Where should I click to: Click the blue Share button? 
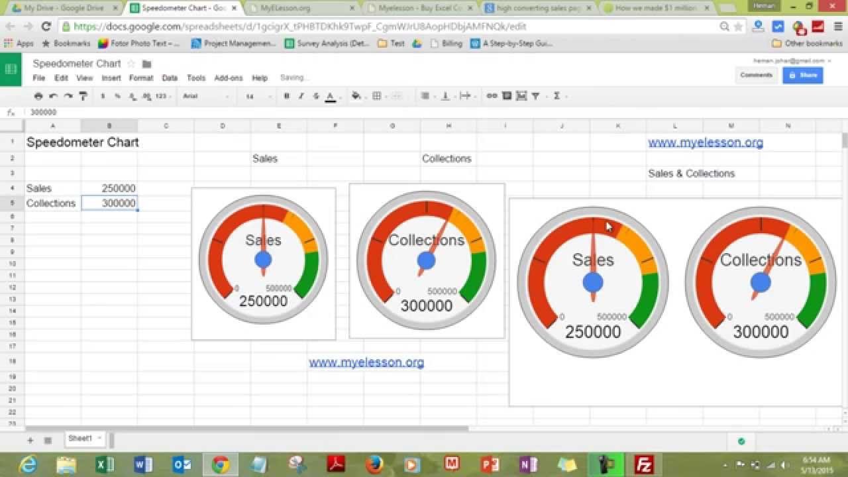tap(803, 75)
